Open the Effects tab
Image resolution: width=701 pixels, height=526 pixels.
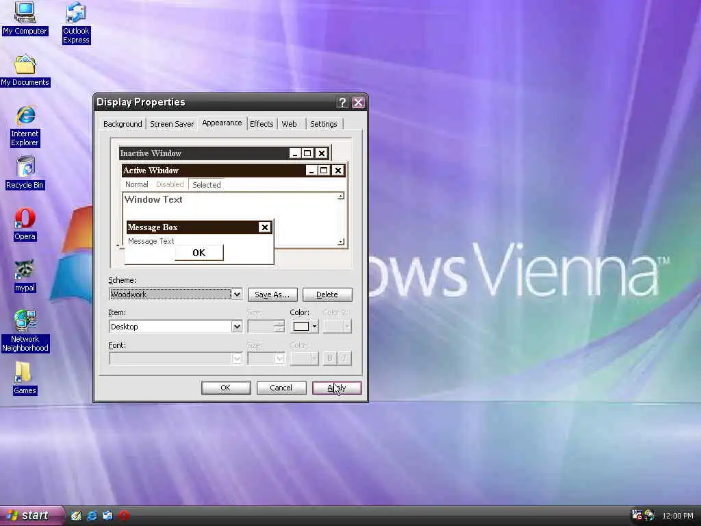coord(262,124)
